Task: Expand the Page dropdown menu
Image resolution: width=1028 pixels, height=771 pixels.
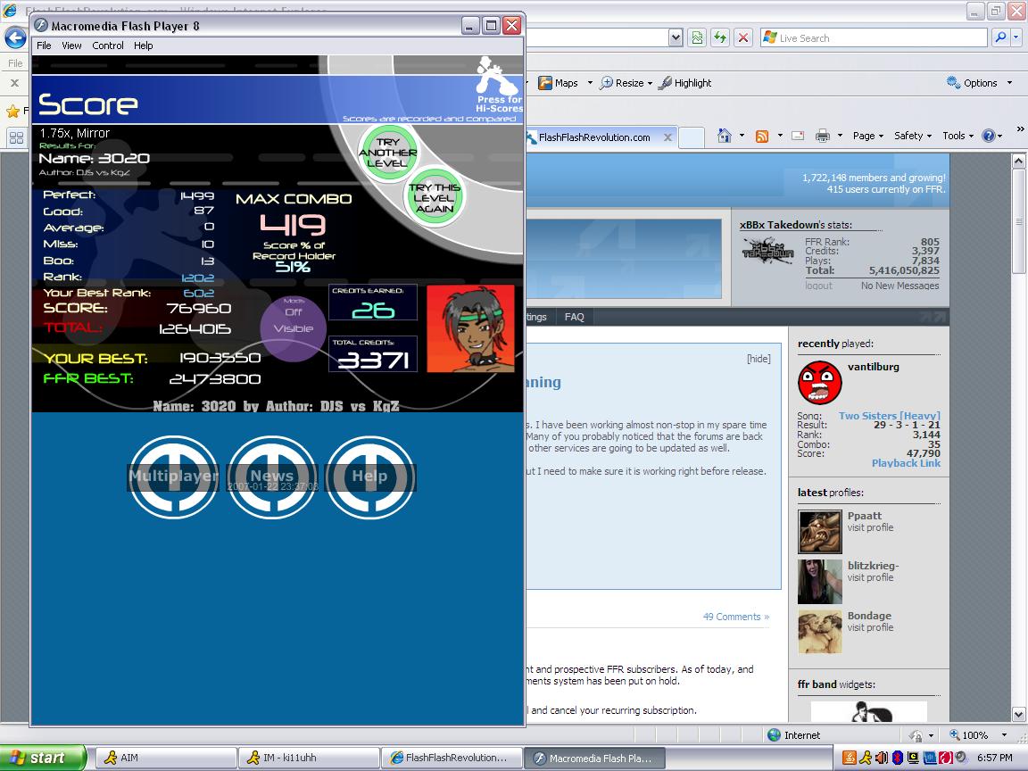Action: pos(867,136)
